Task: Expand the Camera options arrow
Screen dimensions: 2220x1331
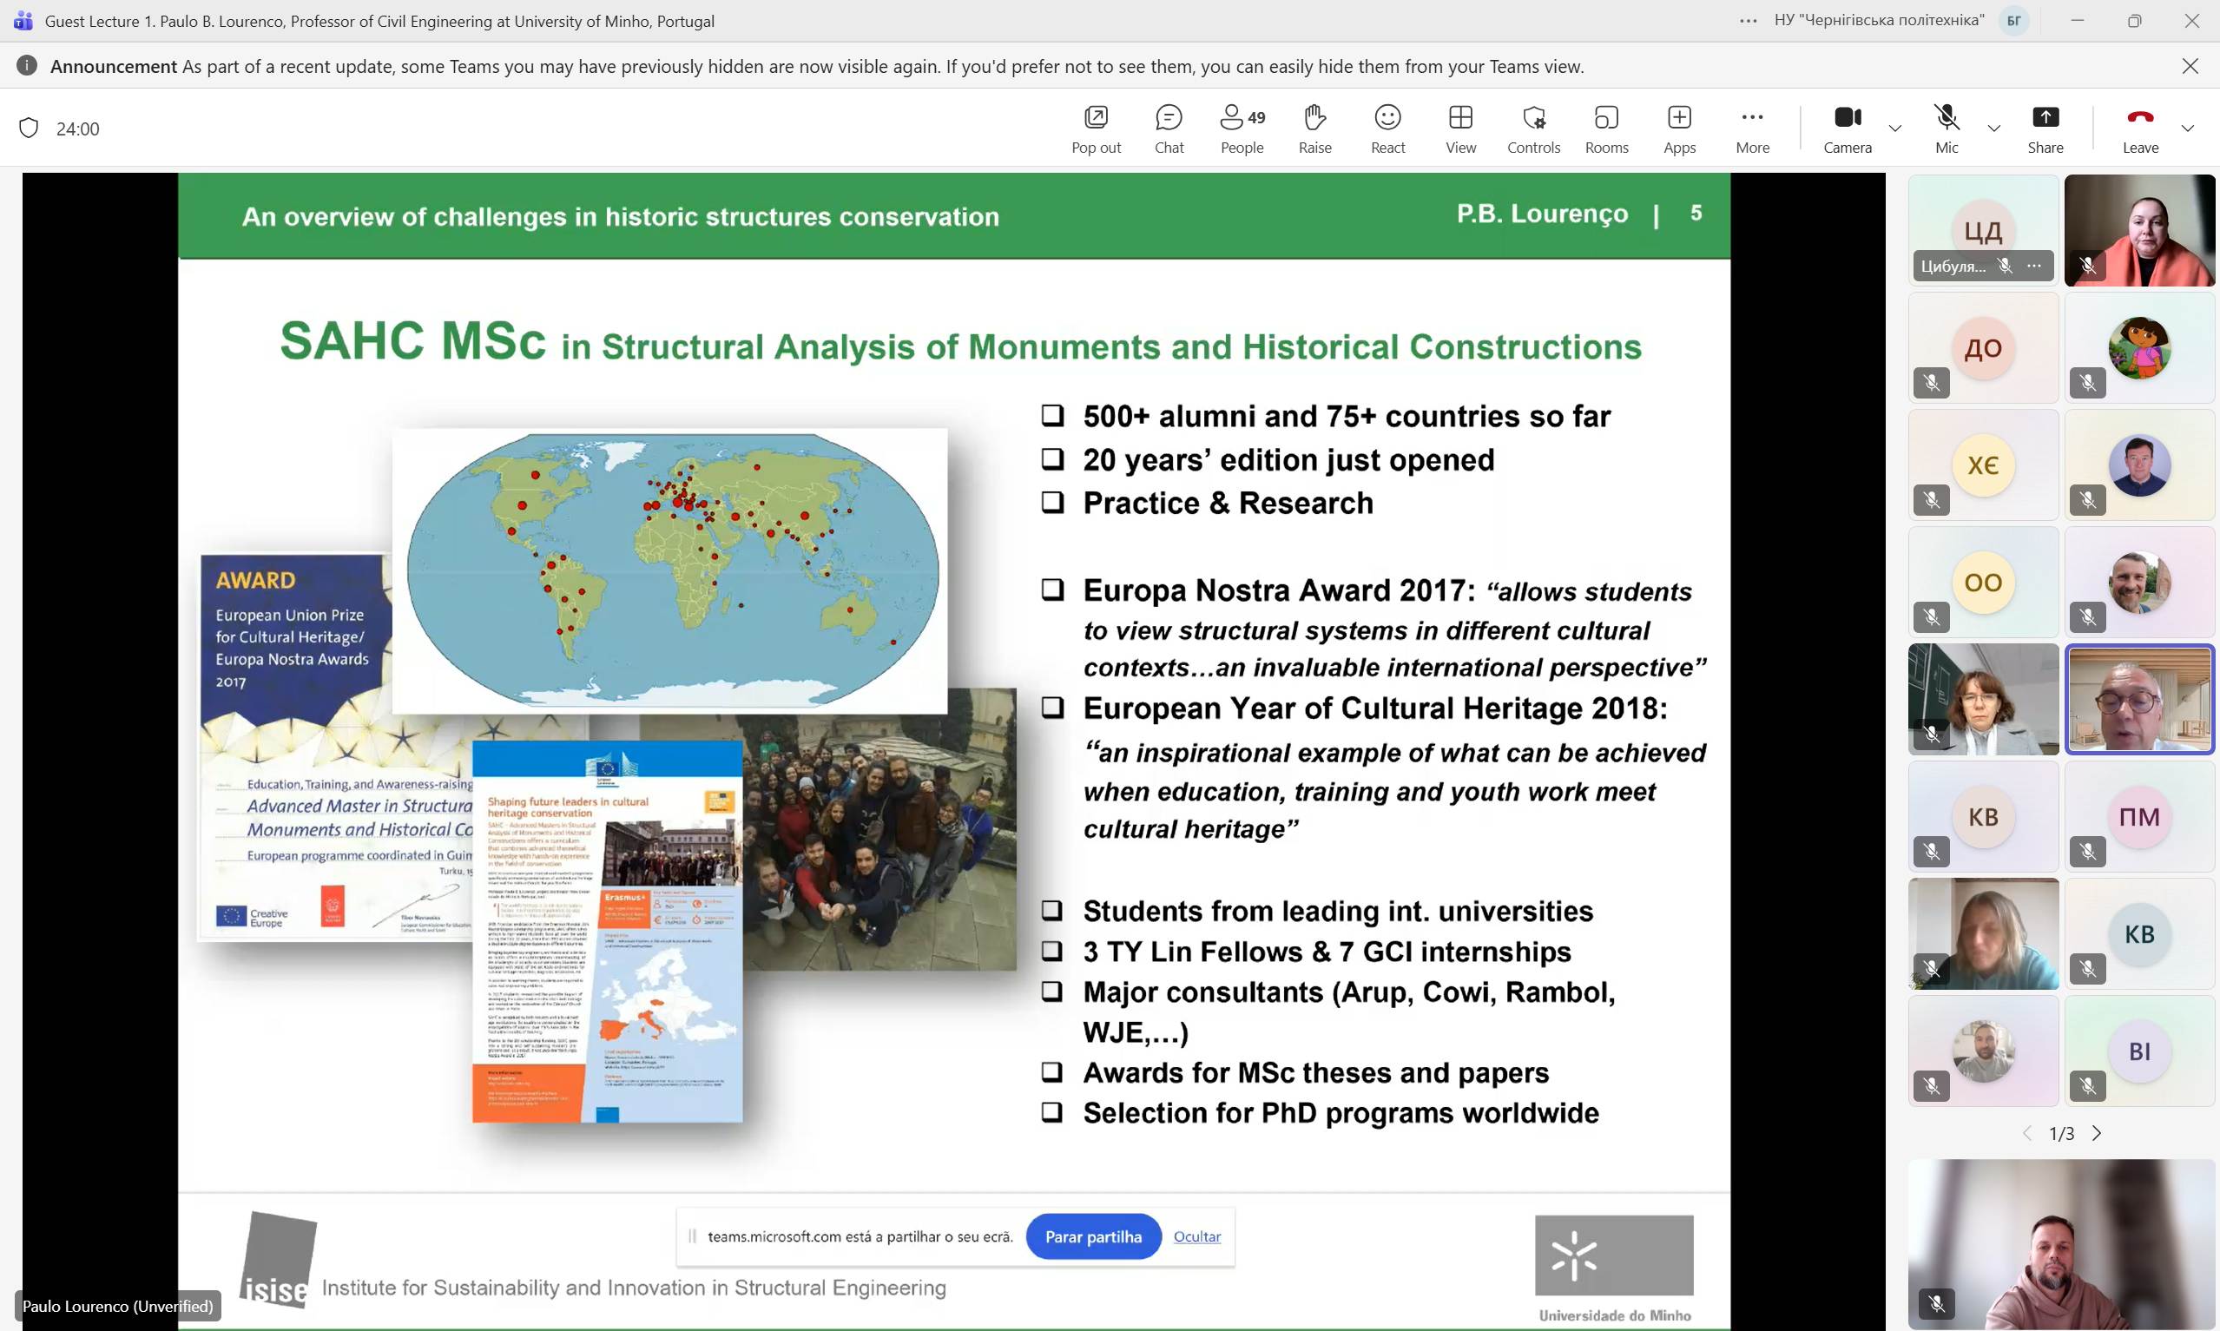Action: [1894, 128]
